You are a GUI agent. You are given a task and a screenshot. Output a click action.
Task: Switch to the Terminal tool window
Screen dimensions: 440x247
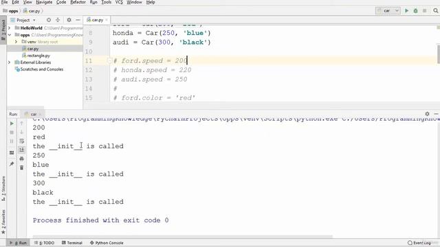[72, 243]
